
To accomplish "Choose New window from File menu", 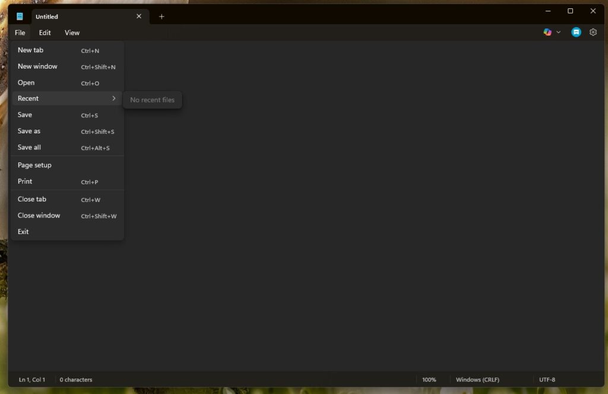I will click(x=37, y=66).
